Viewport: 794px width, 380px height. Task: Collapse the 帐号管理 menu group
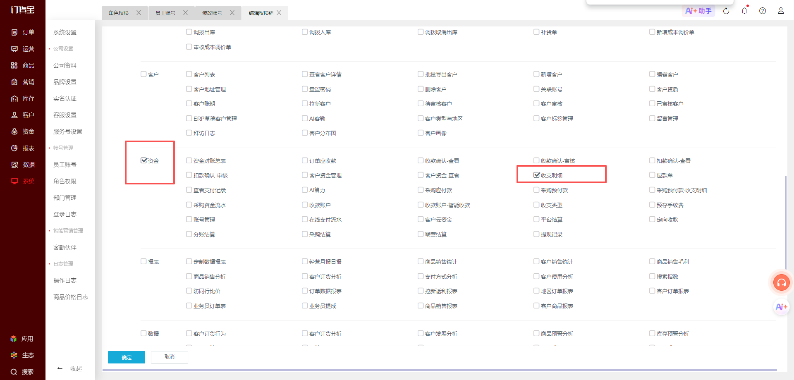click(63, 148)
